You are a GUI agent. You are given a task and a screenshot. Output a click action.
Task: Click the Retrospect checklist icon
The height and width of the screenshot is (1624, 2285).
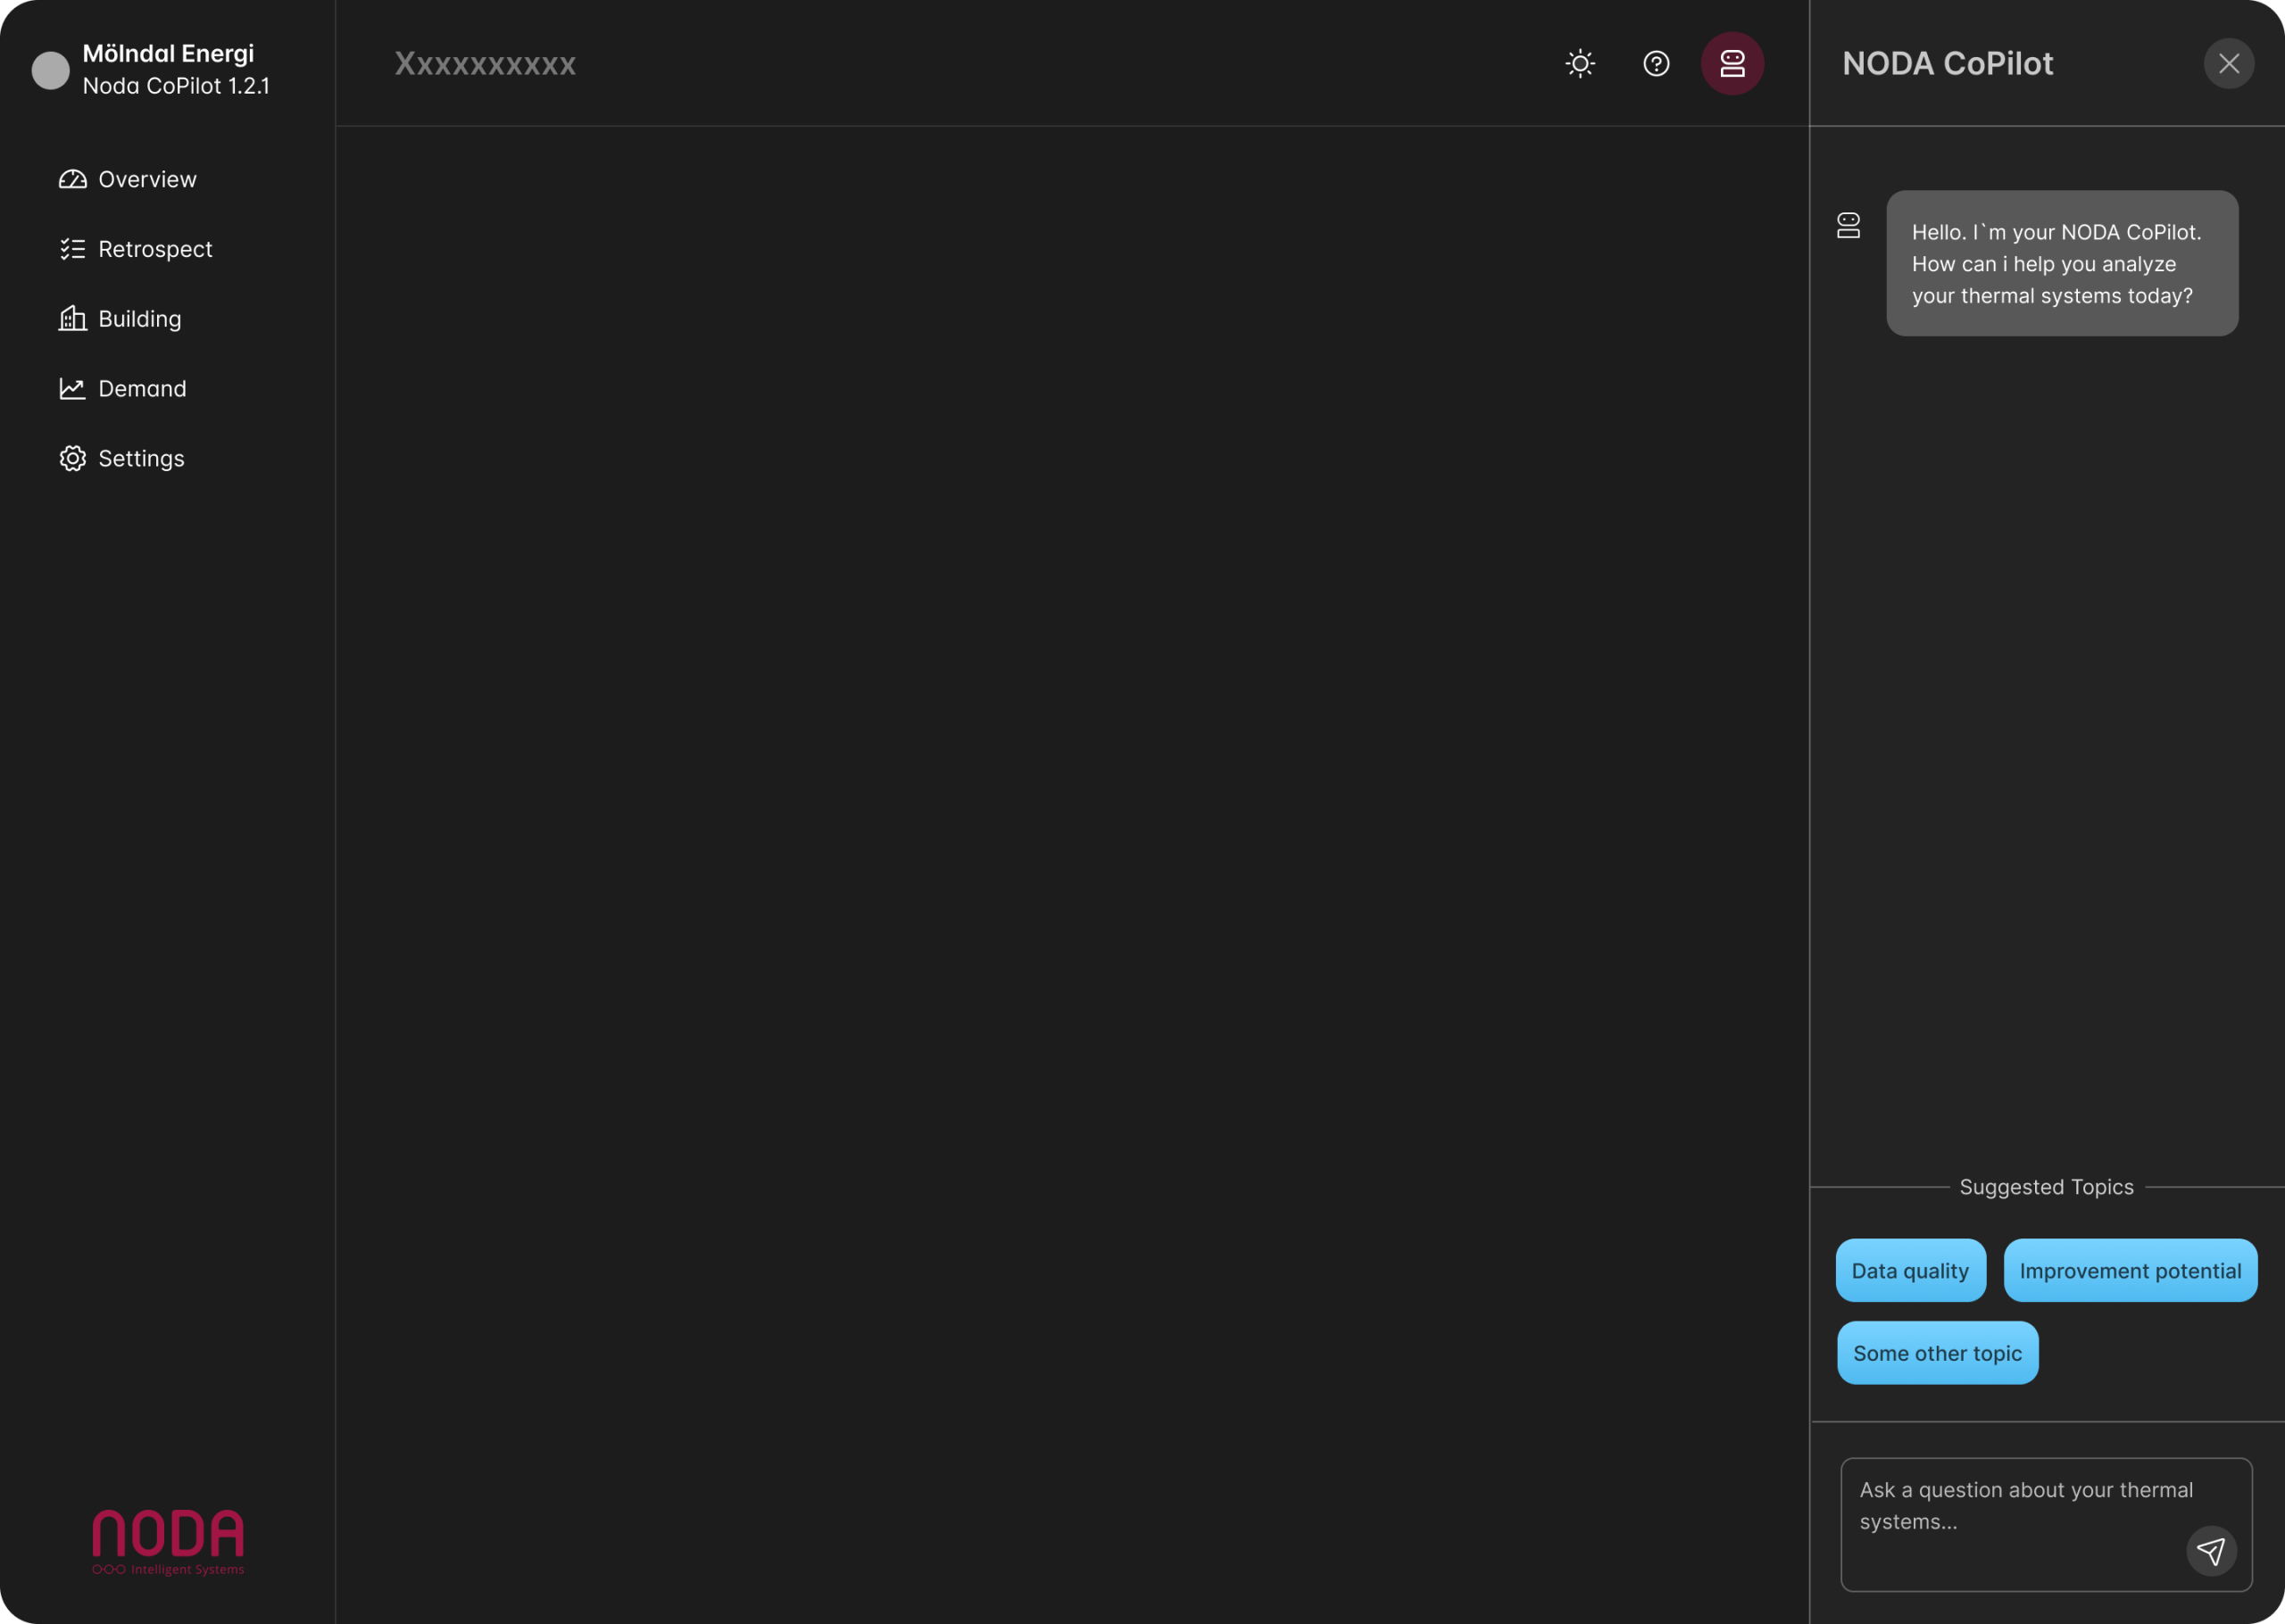72,249
